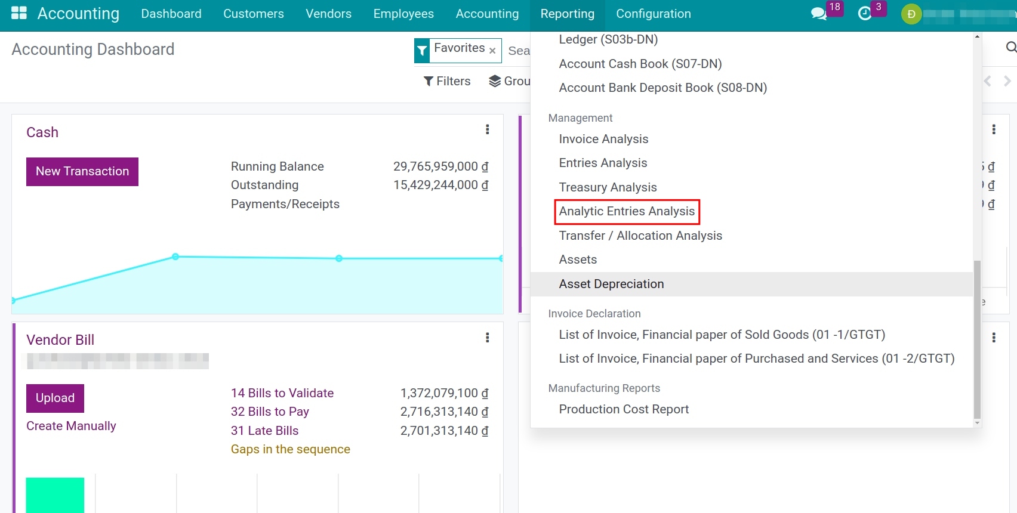The image size is (1017, 513).
Task: Open 31 Late Bills link
Action: click(x=264, y=431)
